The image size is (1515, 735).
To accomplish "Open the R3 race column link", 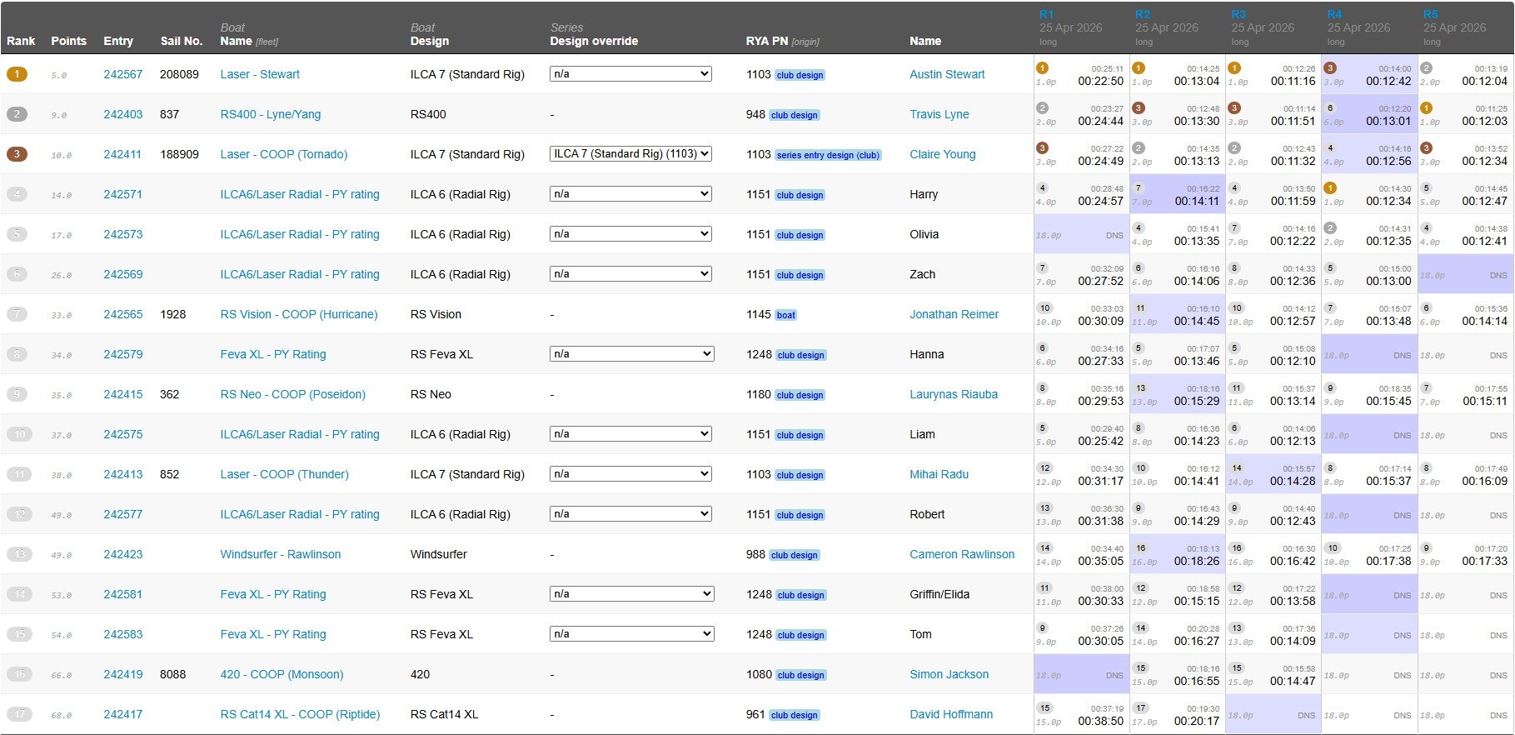I will (x=1238, y=14).
